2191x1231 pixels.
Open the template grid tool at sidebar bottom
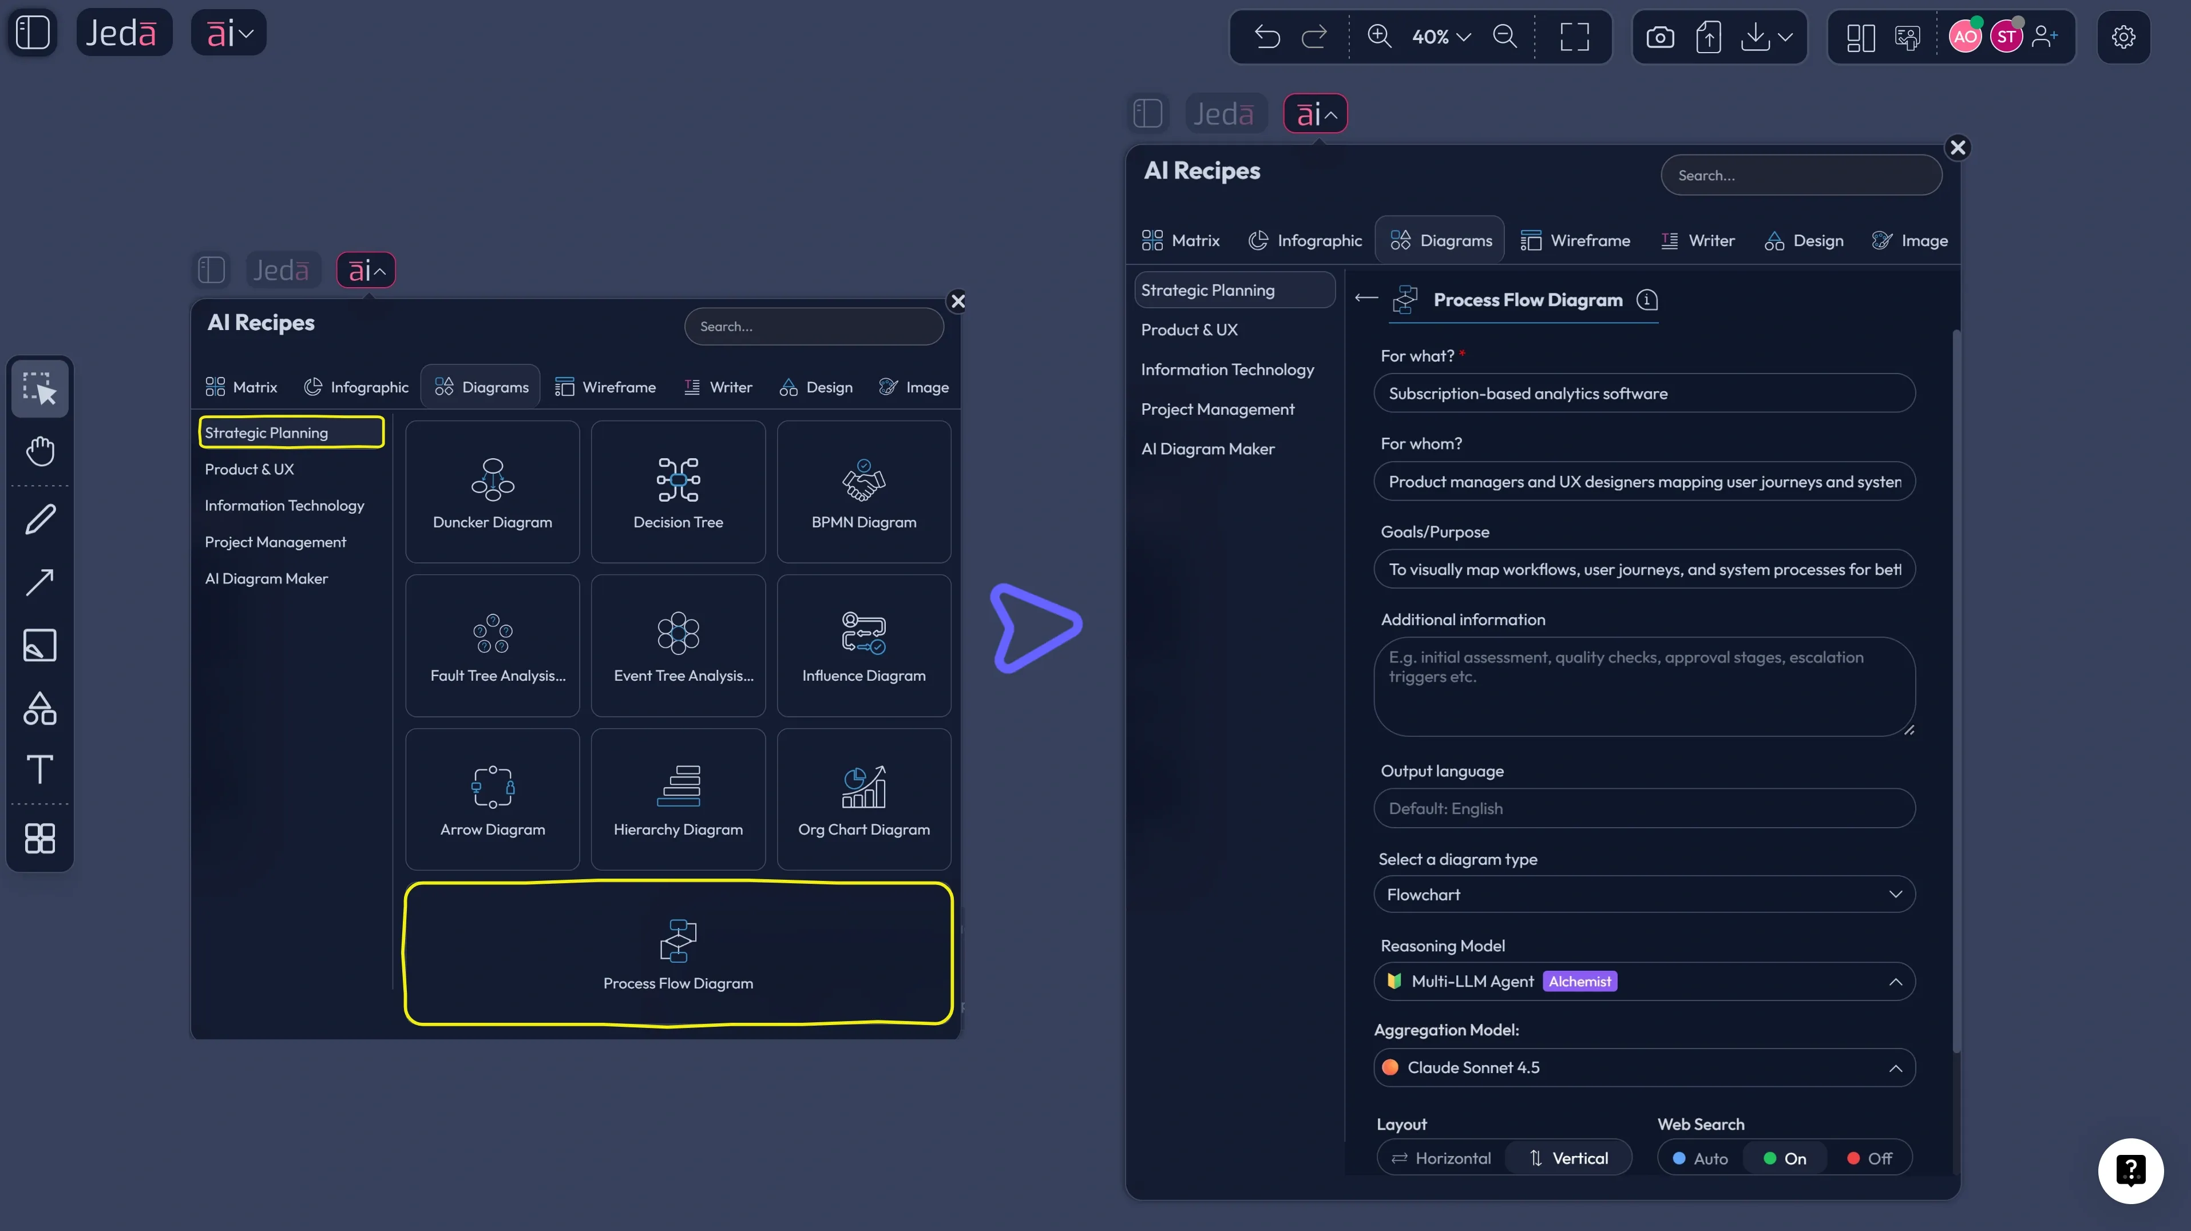tap(39, 839)
